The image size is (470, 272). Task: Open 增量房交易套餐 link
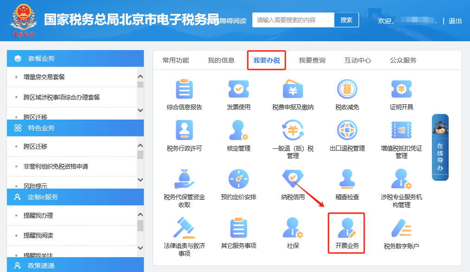click(44, 77)
